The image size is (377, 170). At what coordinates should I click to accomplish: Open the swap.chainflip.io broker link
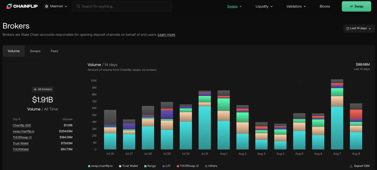click(24, 131)
